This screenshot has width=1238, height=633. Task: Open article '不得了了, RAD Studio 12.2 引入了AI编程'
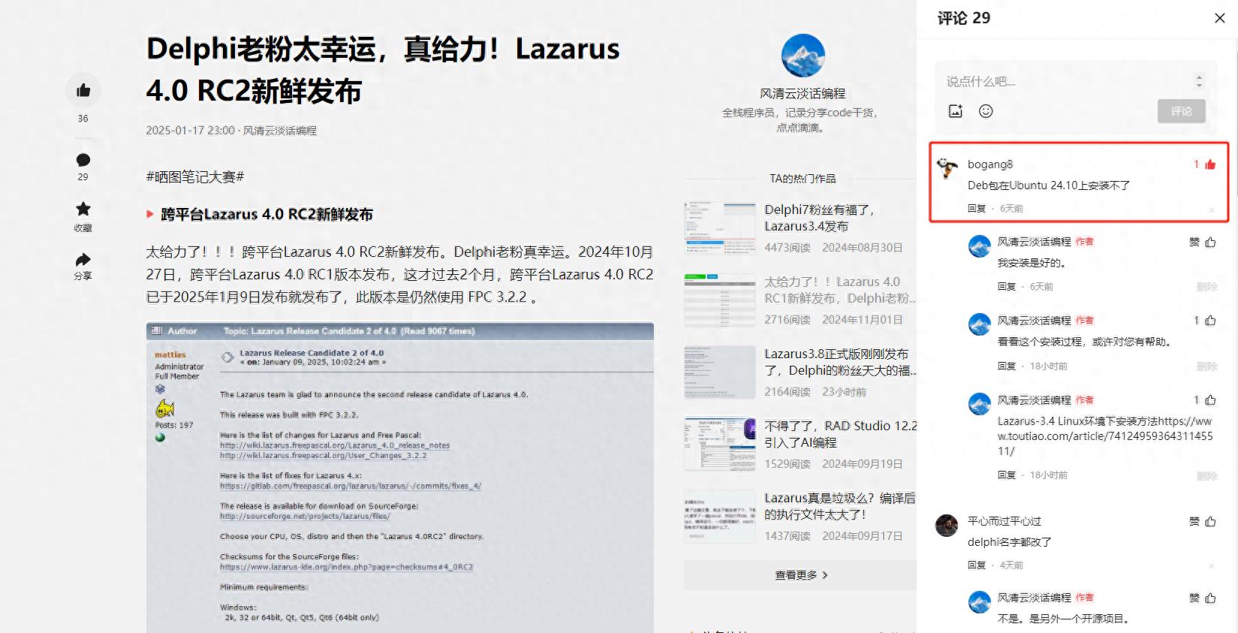(x=840, y=434)
